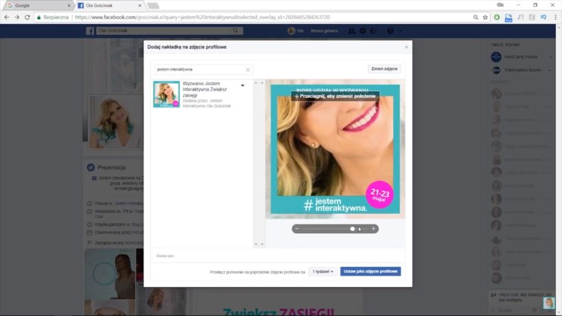This screenshot has height=316, width=562.
Task: Open the help question mark icon
Action: coord(390,31)
